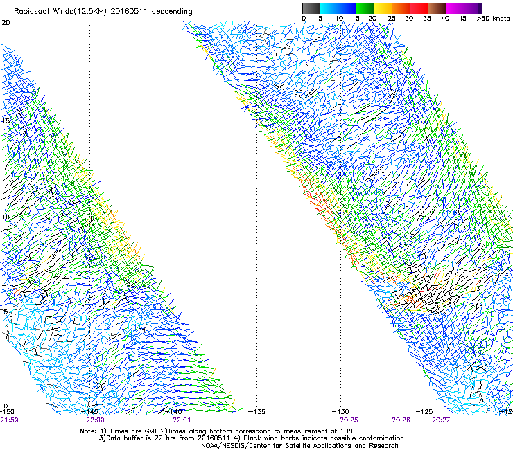Click the '>50 knots' legend label

point(494,18)
